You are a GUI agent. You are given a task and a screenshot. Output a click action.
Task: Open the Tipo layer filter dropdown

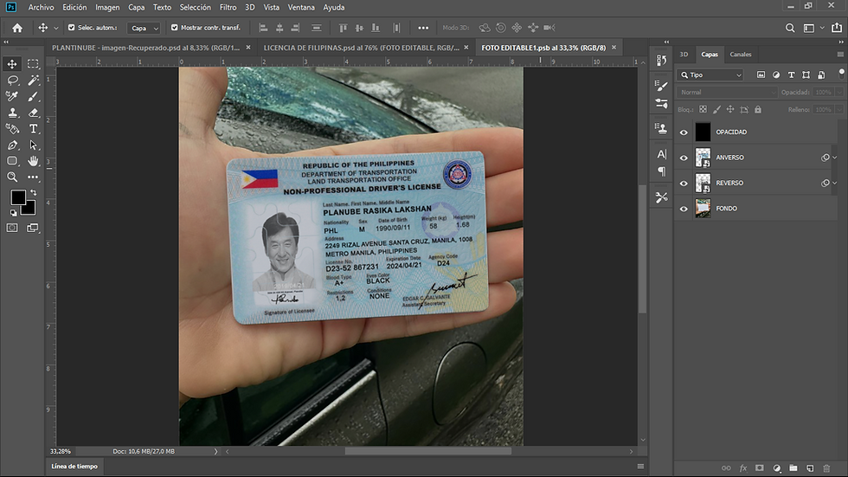click(711, 75)
